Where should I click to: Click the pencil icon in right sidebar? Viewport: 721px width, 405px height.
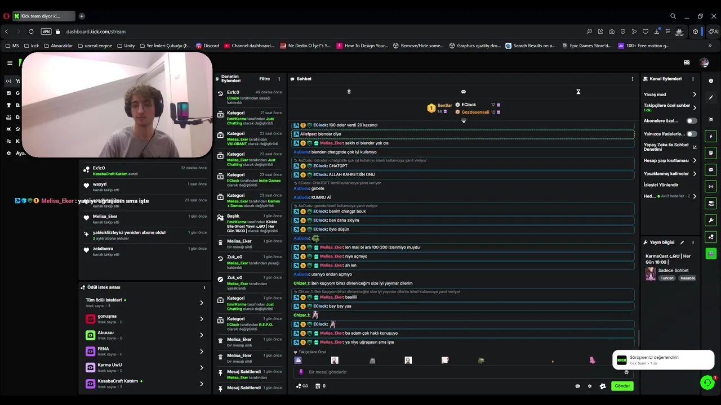(x=711, y=98)
